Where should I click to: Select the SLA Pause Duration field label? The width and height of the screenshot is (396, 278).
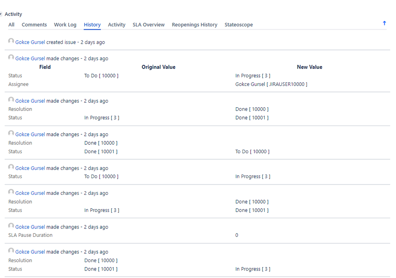click(30, 235)
